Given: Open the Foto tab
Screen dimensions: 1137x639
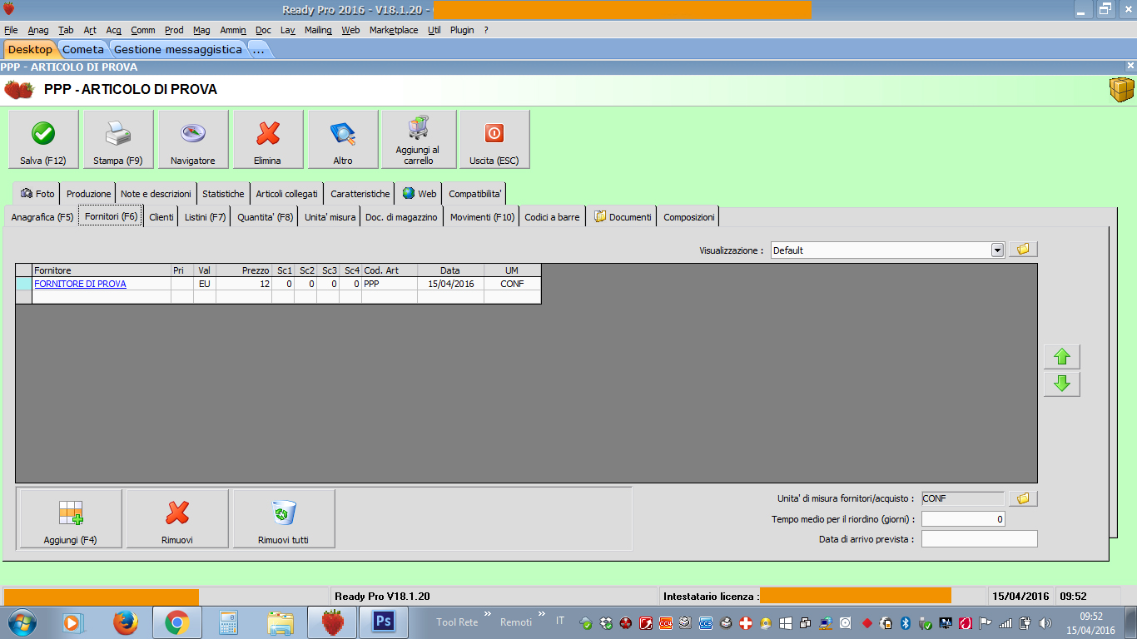Looking at the screenshot, I should click(x=37, y=194).
